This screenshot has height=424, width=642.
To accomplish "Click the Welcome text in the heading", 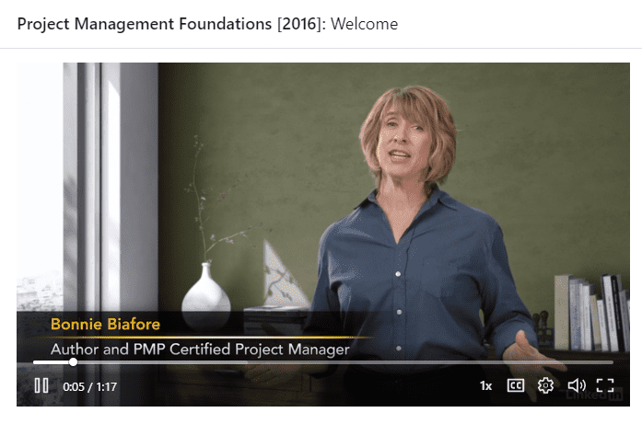I will coord(365,24).
